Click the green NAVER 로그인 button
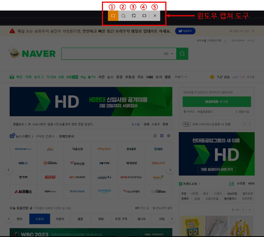 pyautogui.click(x=216, y=102)
